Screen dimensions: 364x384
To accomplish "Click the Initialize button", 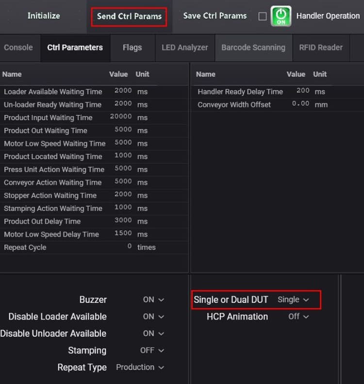I will [44, 16].
